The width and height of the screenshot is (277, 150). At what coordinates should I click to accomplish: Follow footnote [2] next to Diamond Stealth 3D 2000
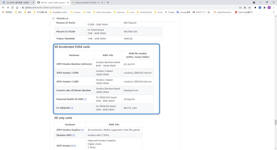tap(85, 99)
